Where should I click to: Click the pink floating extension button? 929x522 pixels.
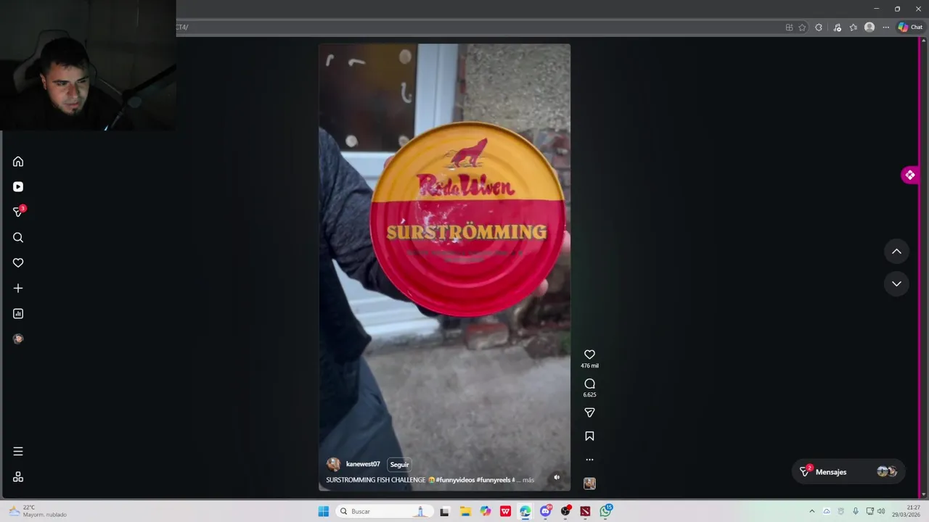pyautogui.click(x=909, y=175)
